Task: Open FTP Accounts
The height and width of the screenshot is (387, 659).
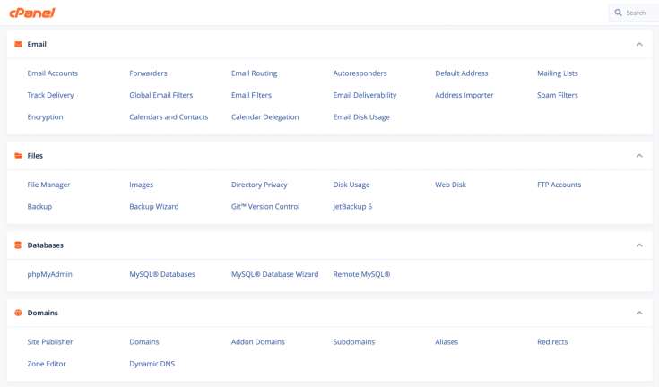Action: pos(559,185)
